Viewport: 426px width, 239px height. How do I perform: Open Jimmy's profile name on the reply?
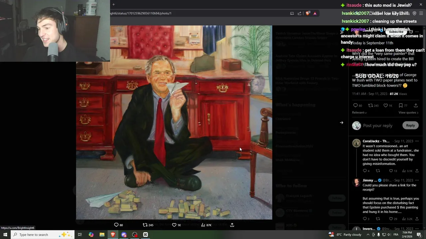click(x=370, y=180)
